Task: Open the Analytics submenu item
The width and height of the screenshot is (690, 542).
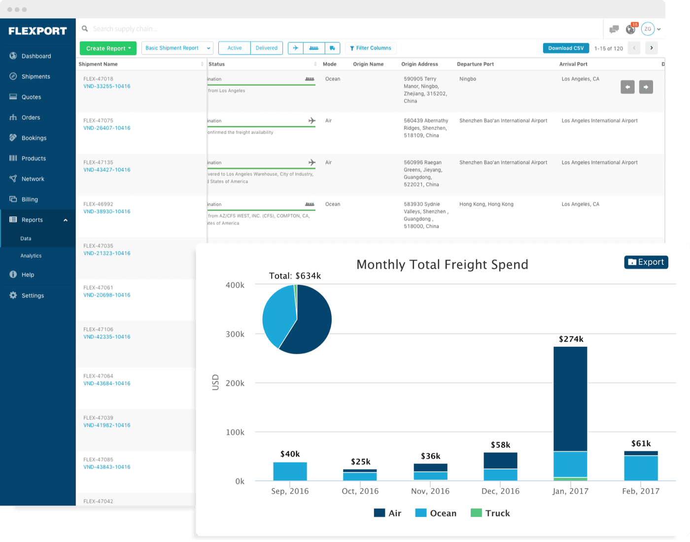Action: click(x=31, y=256)
